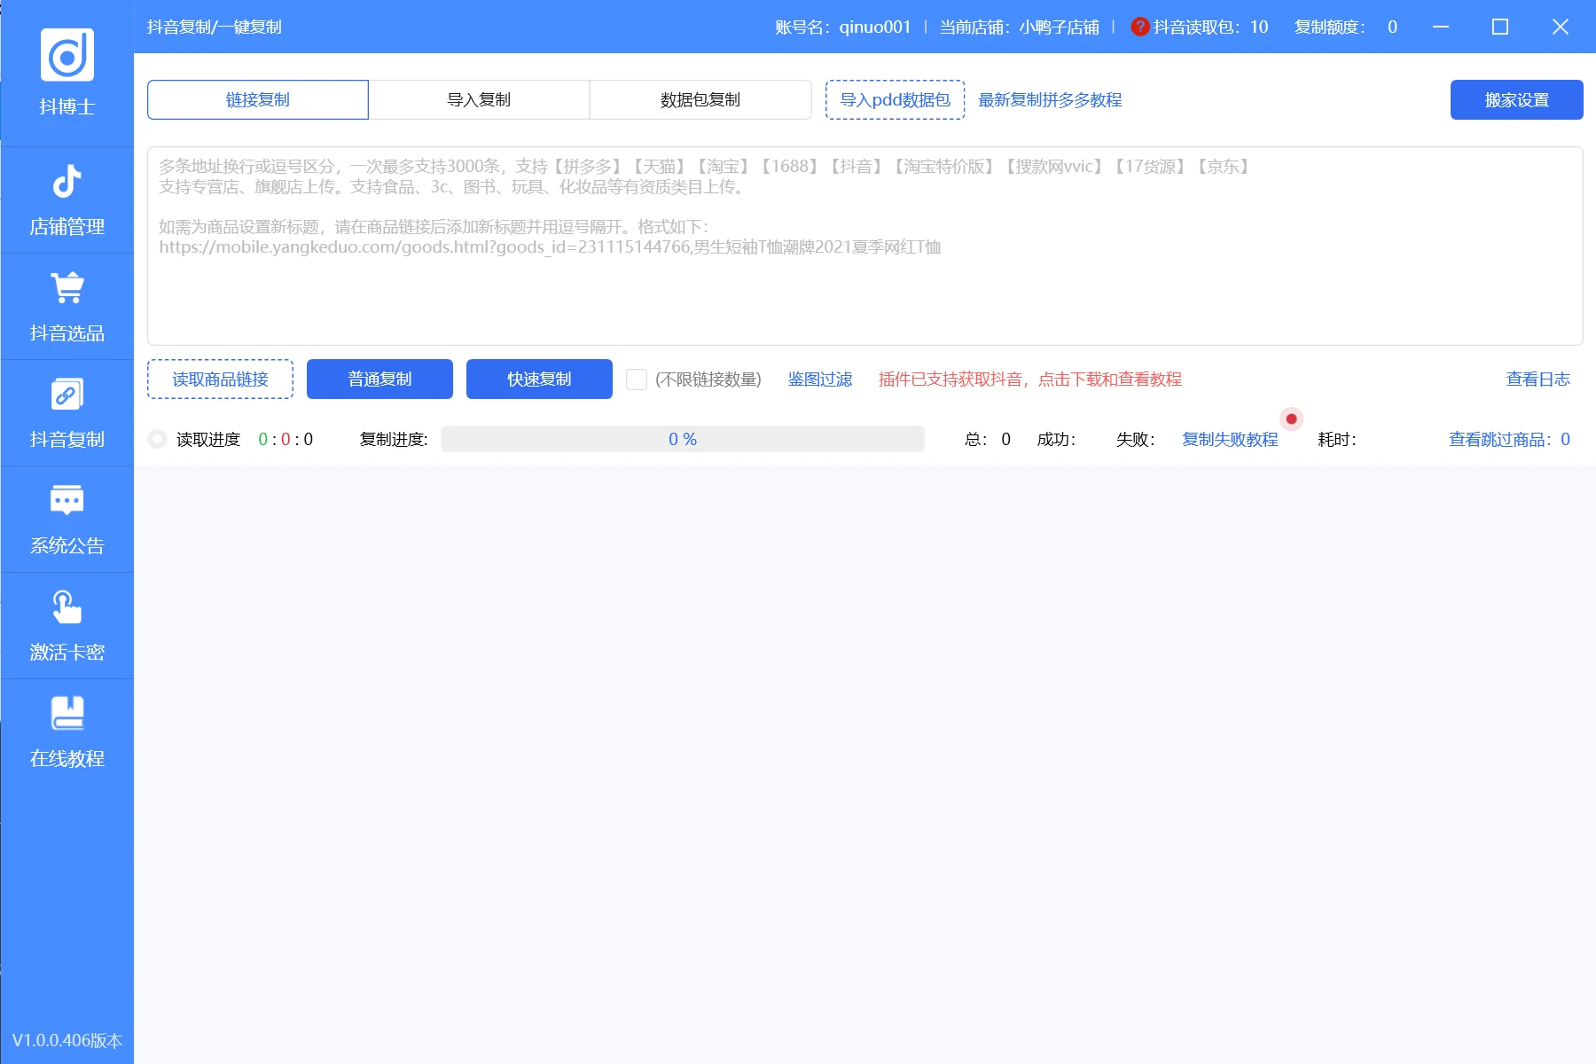Open 系统公告 message icon
Image resolution: width=1596 pixels, height=1064 pixels.
pyautogui.click(x=67, y=501)
